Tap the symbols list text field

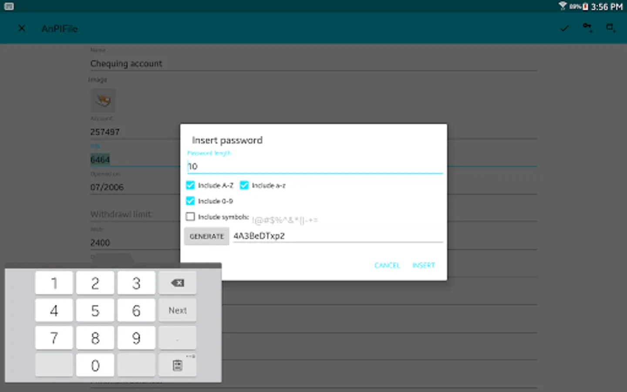click(285, 220)
